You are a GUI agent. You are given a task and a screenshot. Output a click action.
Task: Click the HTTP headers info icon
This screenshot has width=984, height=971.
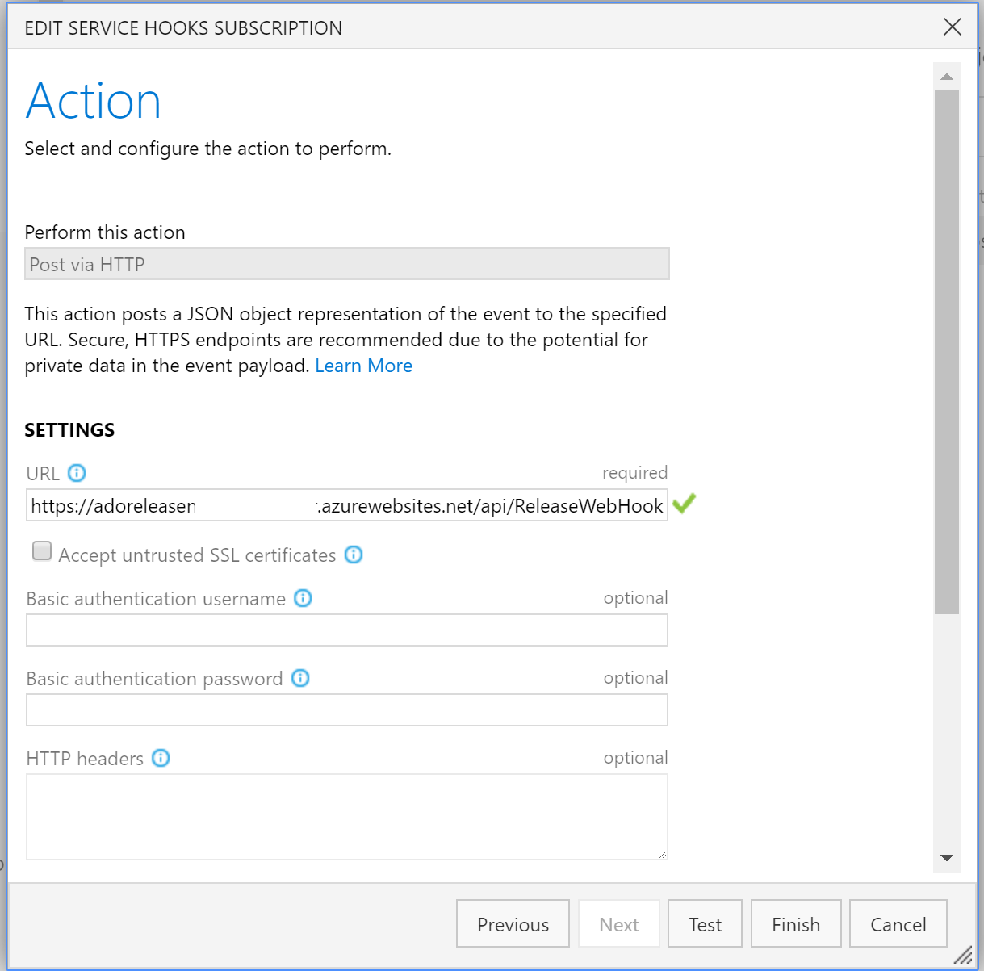[x=161, y=758]
